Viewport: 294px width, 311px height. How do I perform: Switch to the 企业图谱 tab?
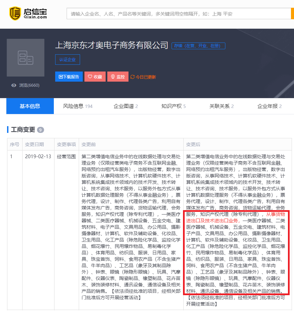125,106
